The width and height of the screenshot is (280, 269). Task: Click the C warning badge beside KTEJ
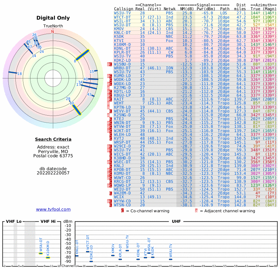(x=111, y=119)
